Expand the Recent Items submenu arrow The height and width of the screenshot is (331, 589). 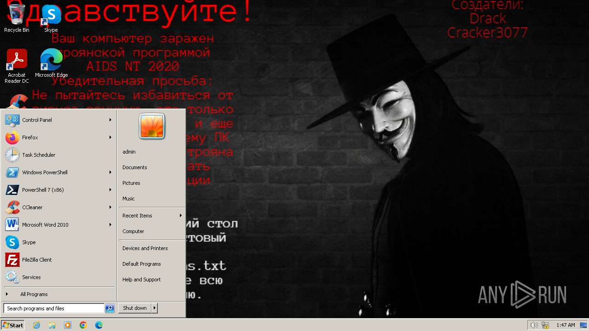(180, 216)
